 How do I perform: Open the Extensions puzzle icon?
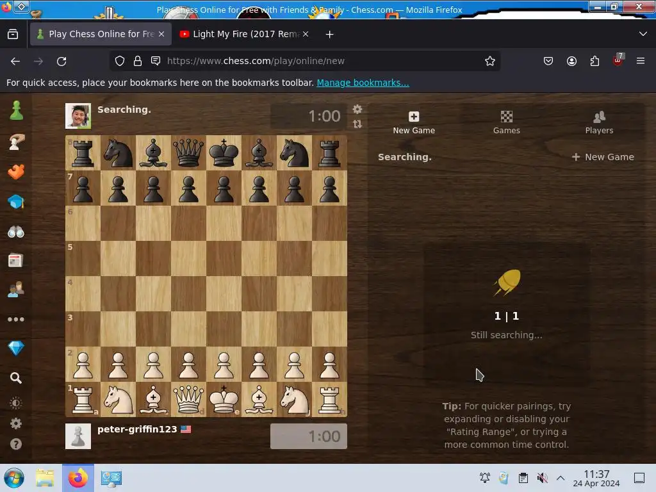(x=594, y=61)
